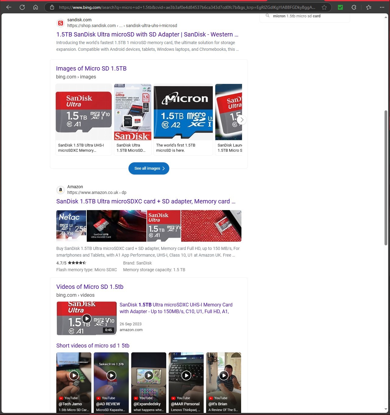Click Amazon favicon icon
Image resolution: width=390 pixels, height=415 pixels.
click(x=61, y=190)
